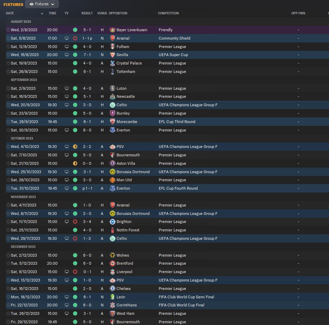
Task: Click the Newcastle club badge
Action: point(112,96)
